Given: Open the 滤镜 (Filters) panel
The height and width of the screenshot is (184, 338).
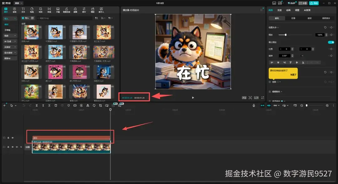Looking at the screenshot, I should coord(75,10).
